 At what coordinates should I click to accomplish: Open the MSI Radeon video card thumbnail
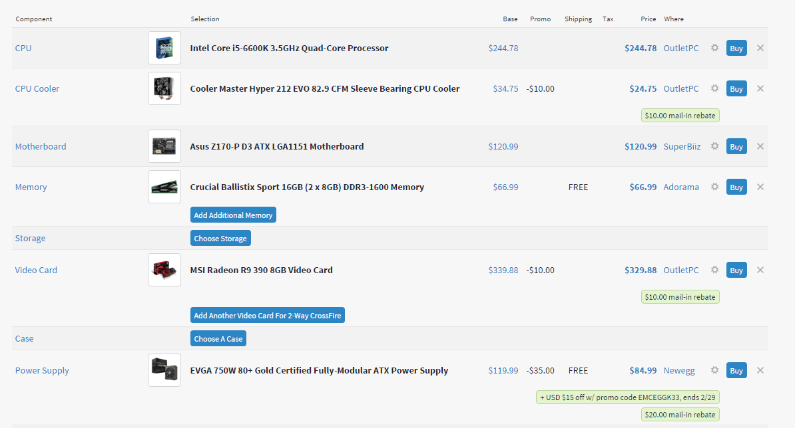(x=164, y=270)
